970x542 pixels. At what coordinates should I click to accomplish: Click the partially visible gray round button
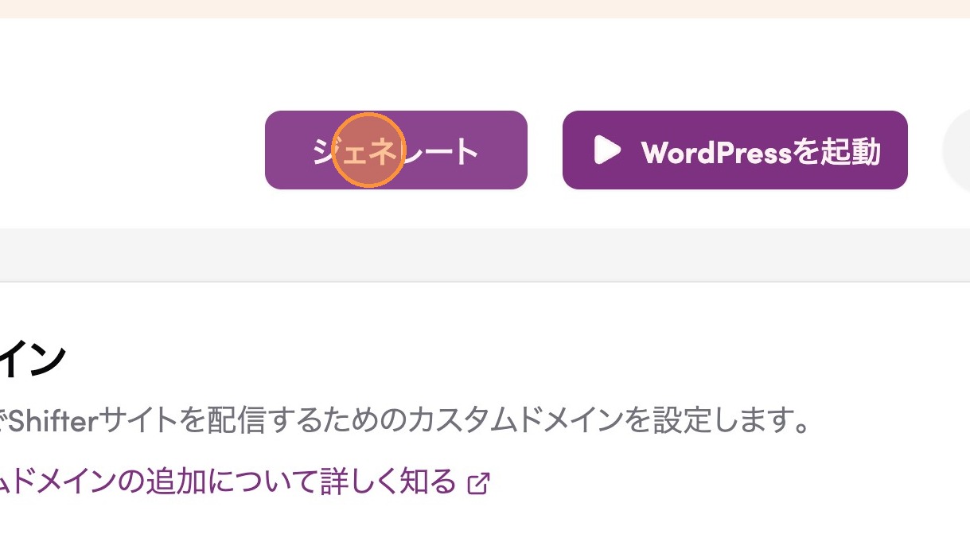tap(957, 150)
